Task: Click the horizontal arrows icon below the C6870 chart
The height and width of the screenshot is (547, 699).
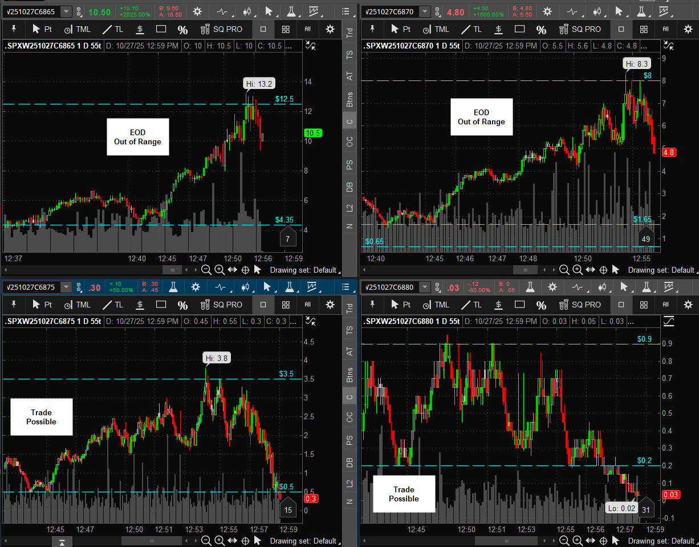Action: click(591, 270)
